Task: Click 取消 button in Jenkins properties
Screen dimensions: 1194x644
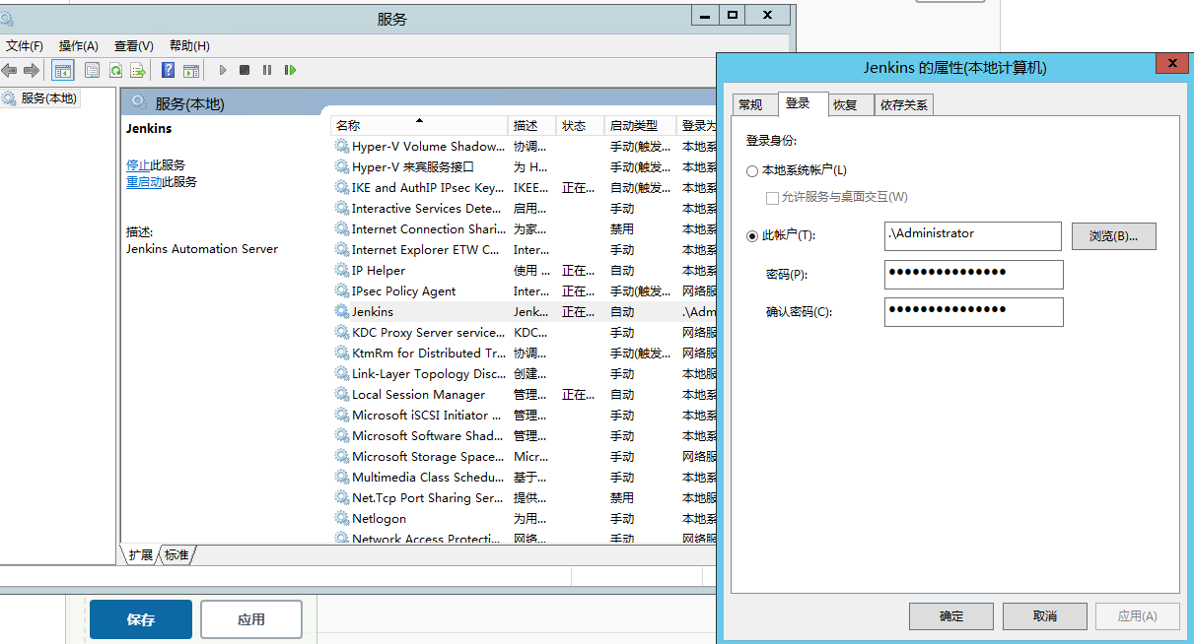Action: coord(1045,616)
